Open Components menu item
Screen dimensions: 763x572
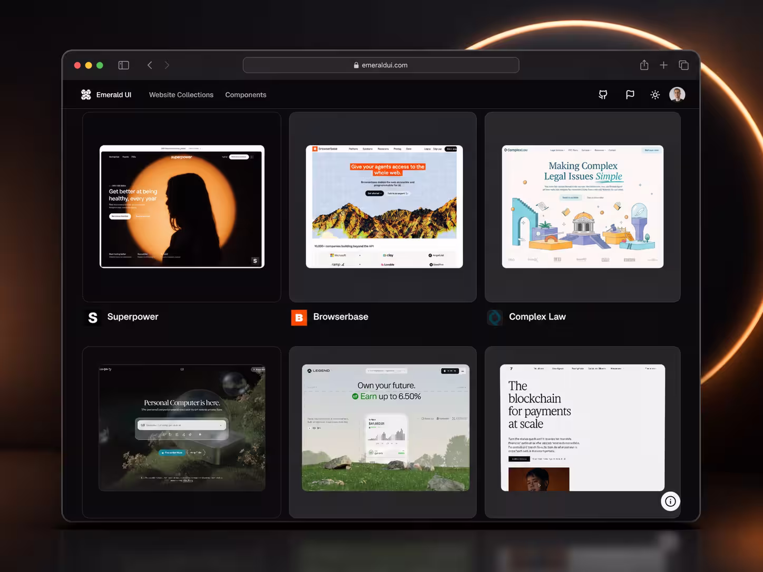pyautogui.click(x=246, y=95)
